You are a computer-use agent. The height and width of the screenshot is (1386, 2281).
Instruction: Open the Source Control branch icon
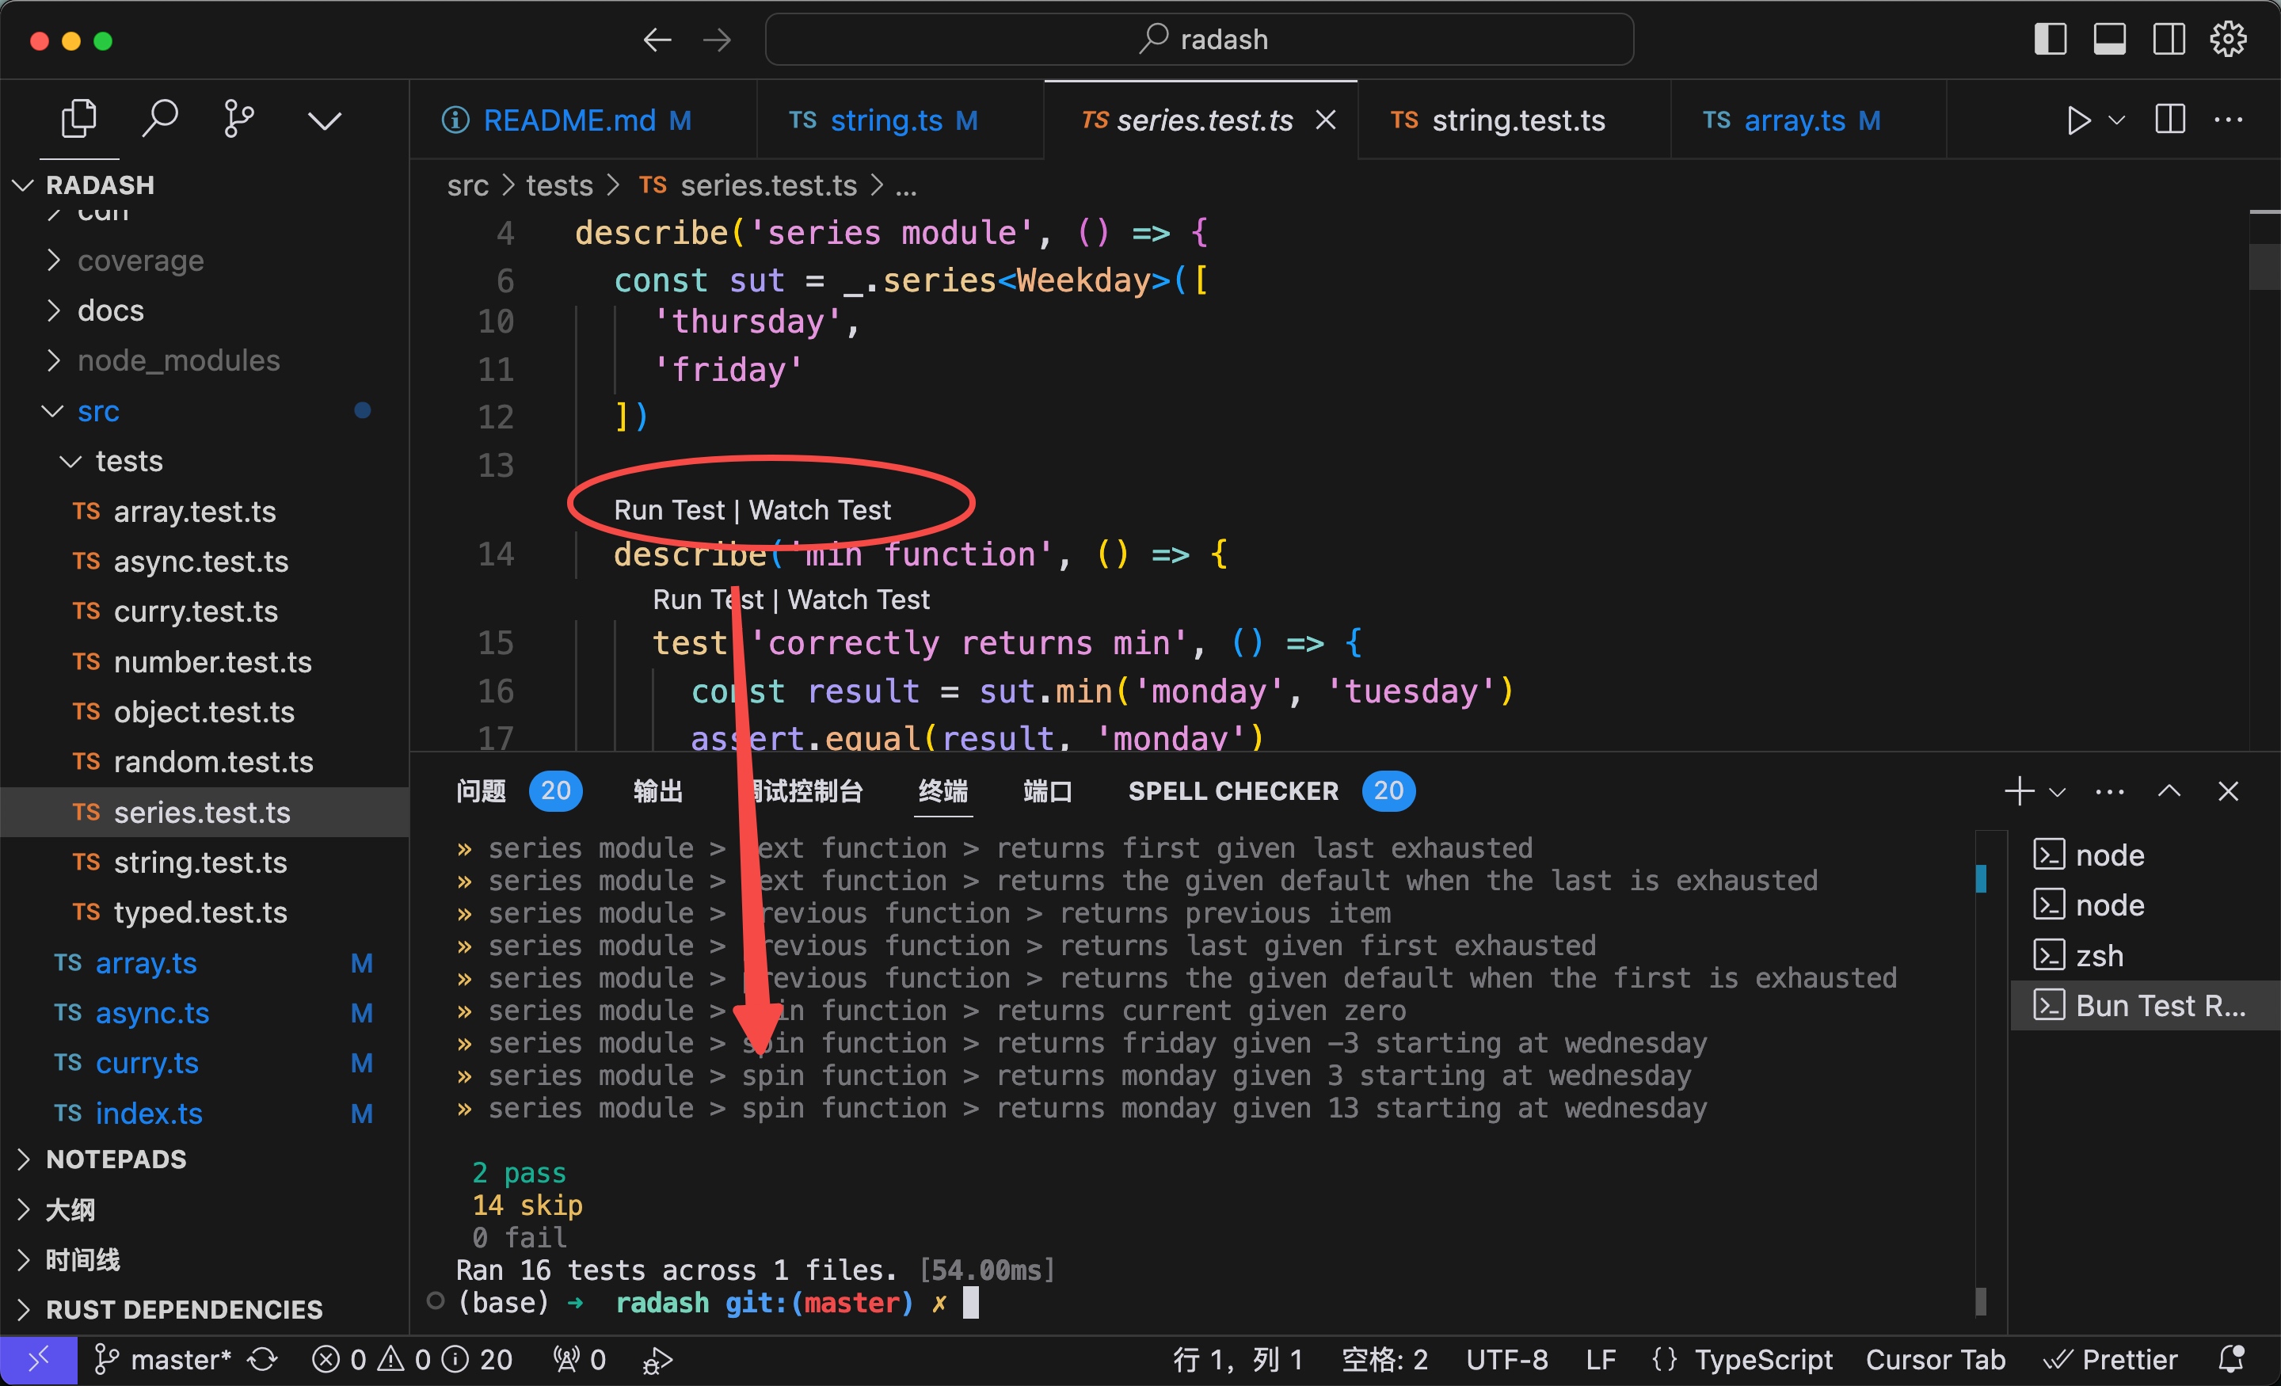click(x=239, y=119)
